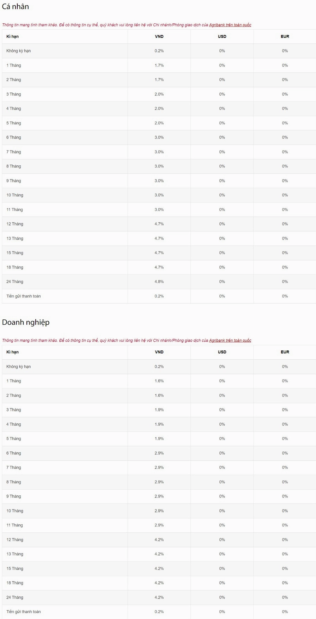Click Không kỳ hạn row label in Cá nhân table
This screenshot has width=316, height=619.
point(18,51)
